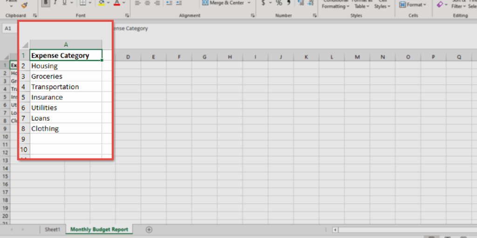Open Font group dialog launcher
The width and height of the screenshot is (477, 238).
[x=127, y=15]
